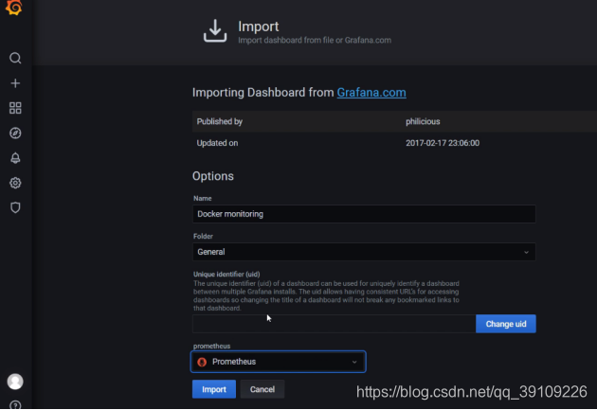The height and width of the screenshot is (410, 597).
Task: Expand the Folder dropdown chevron
Action: (x=526, y=252)
